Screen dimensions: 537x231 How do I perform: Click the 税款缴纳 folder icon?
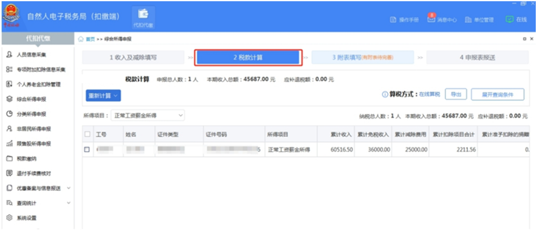pyautogui.click(x=9, y=159)
